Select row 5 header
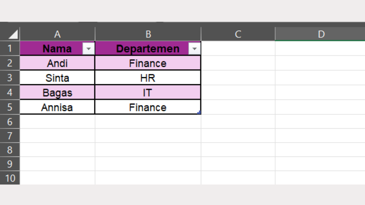 pos(10,107)
